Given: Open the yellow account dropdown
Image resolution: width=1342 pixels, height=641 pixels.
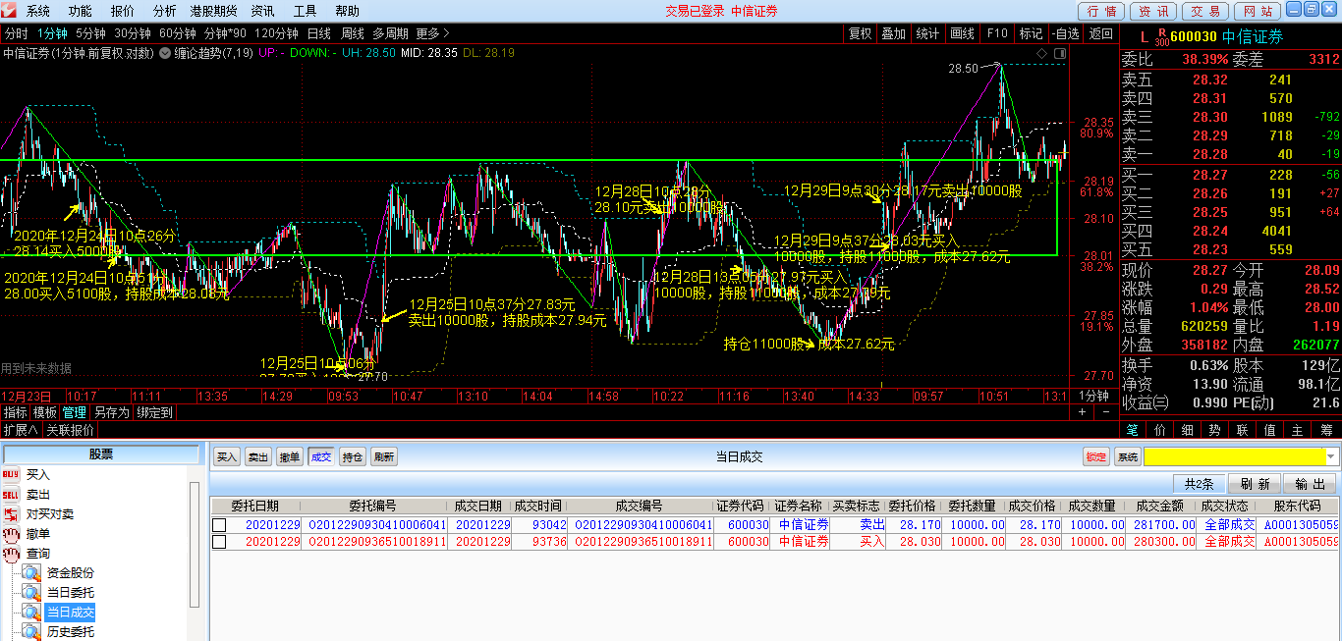Looking at the screenshot, I should (1332, 456).
